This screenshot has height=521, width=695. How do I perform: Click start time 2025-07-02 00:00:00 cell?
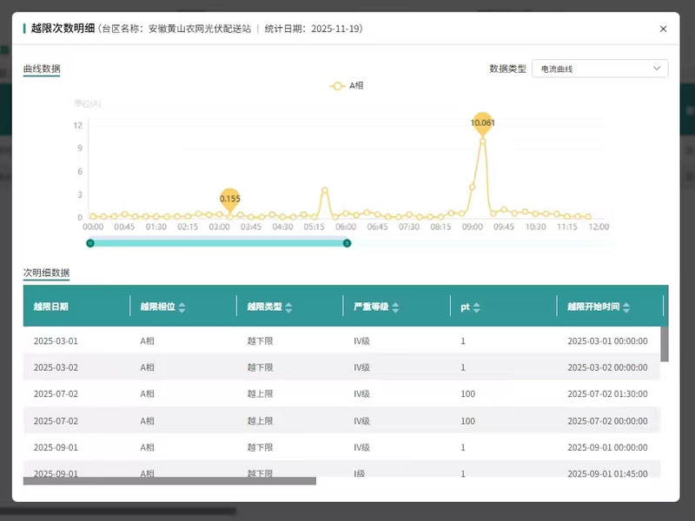pyautogui.click(x=607, y=421)
